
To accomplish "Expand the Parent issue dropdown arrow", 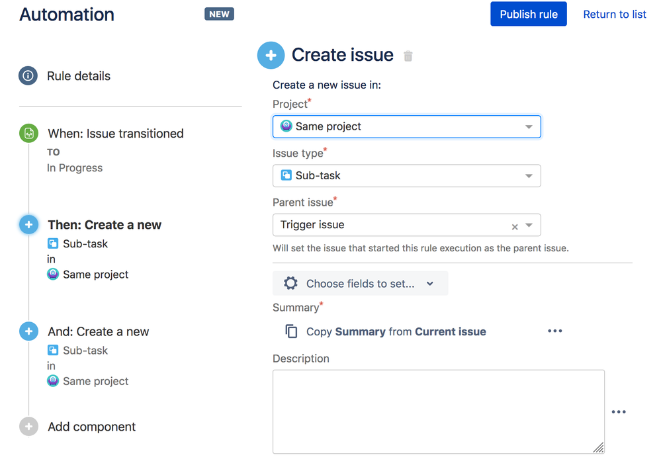I will pyautogui.click(x=529, y=226).
